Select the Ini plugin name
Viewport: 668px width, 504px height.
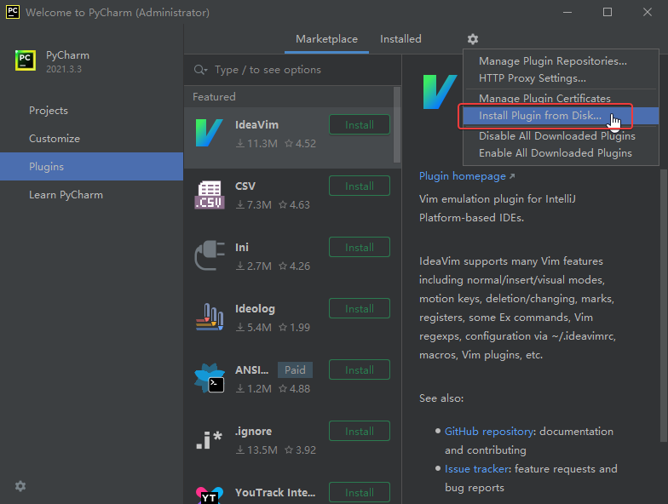pyautogui.click(x=242, y=247)
